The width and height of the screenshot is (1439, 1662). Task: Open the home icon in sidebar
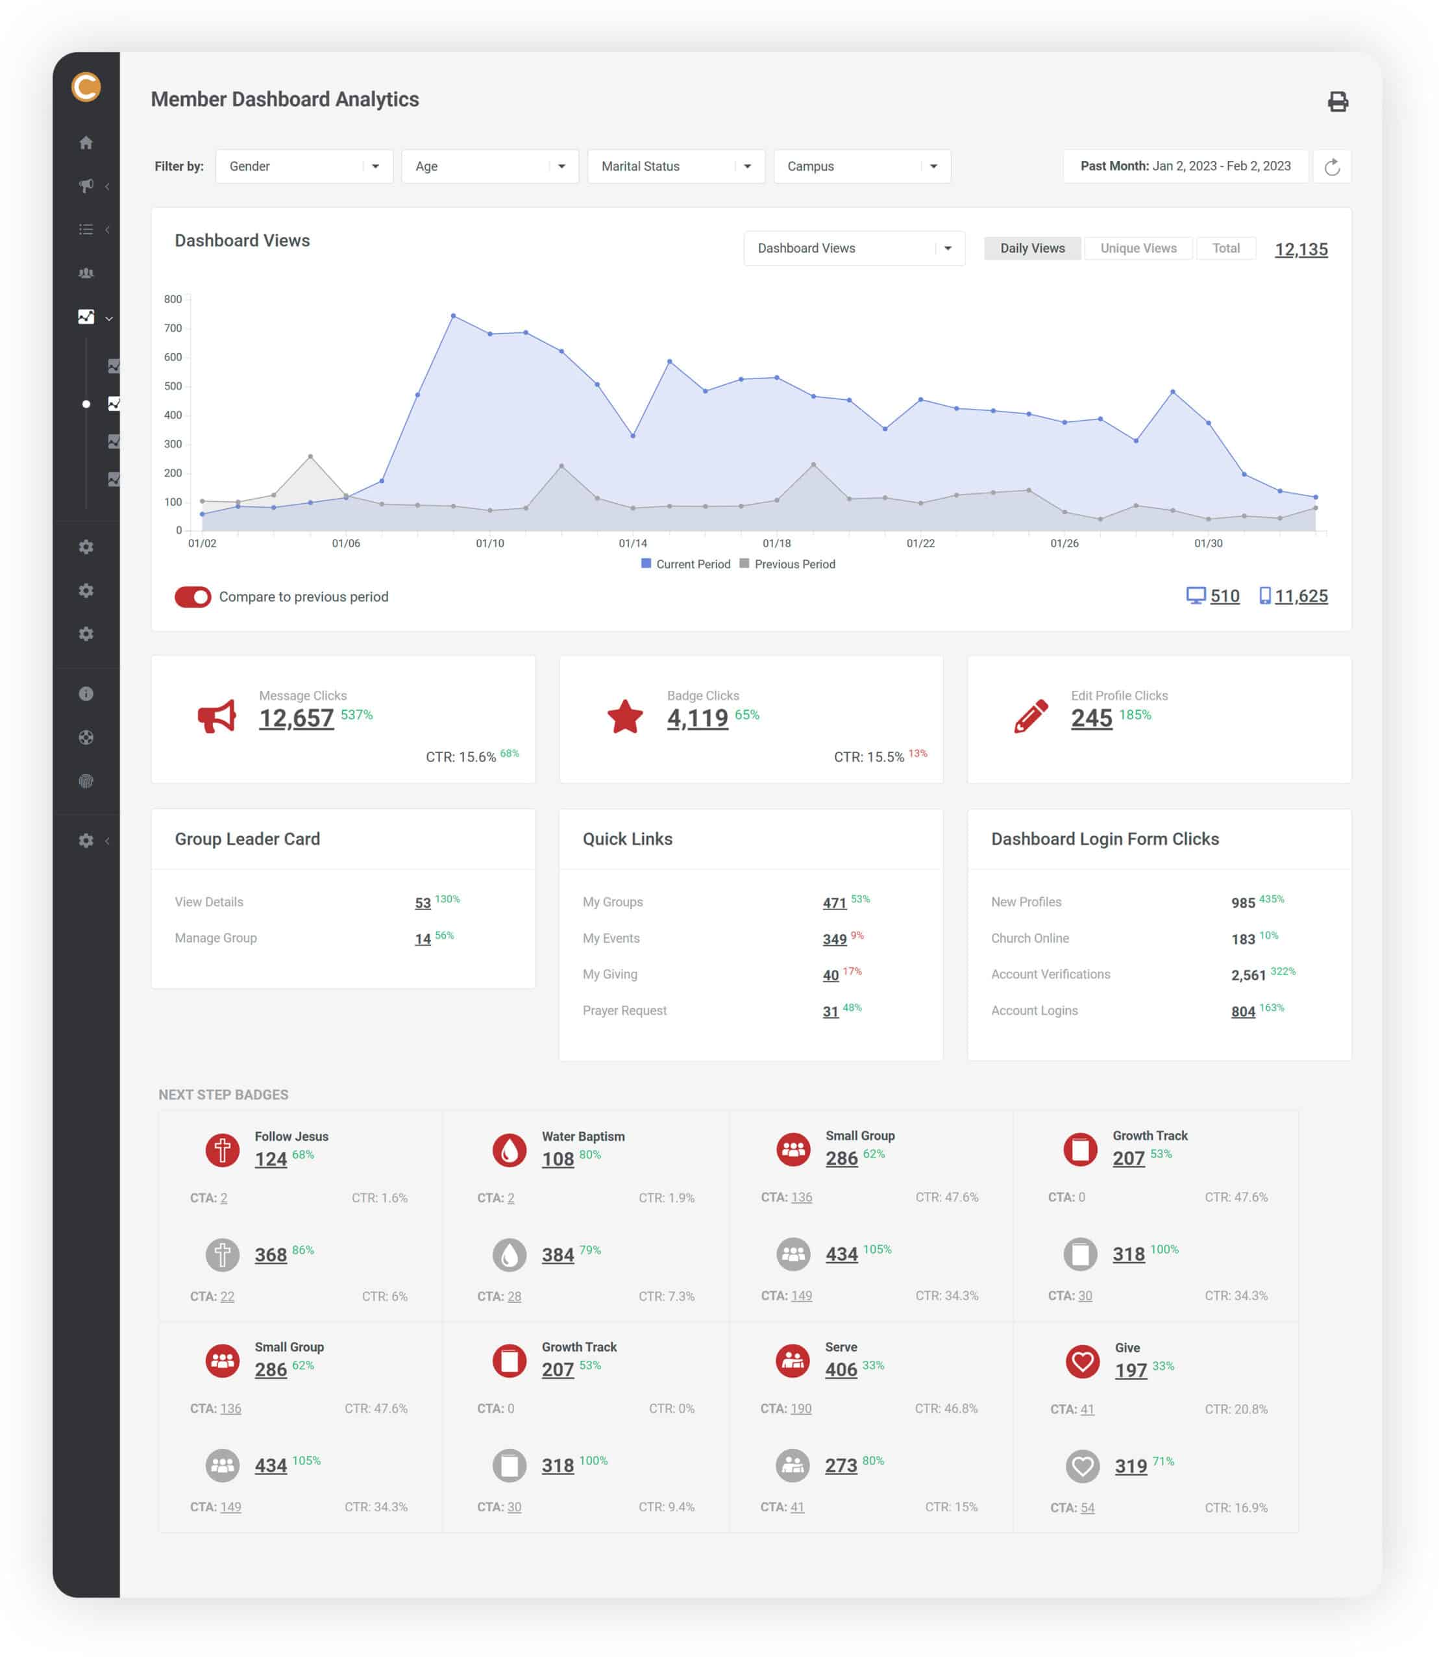(x=86, y=143)
